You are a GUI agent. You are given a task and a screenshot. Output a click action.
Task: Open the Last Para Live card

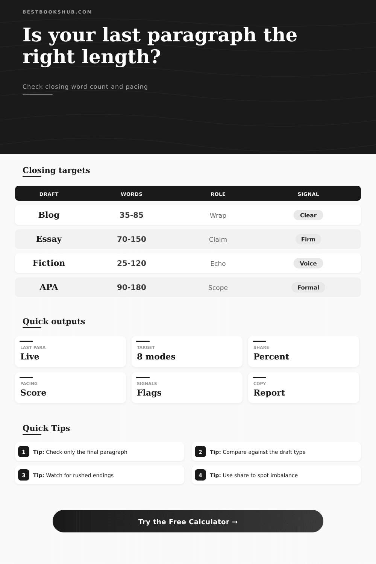point(70,352)
